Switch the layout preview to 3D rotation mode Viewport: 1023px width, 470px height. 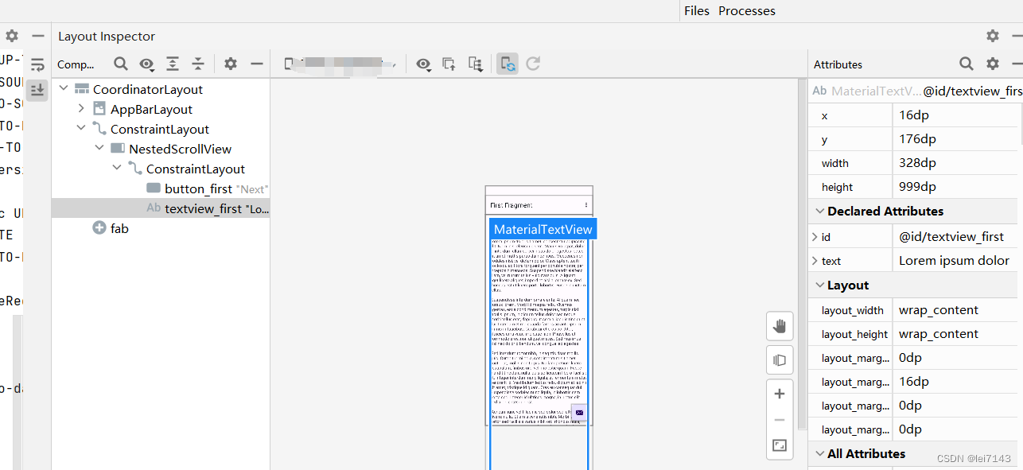click(x=780, y=359)
